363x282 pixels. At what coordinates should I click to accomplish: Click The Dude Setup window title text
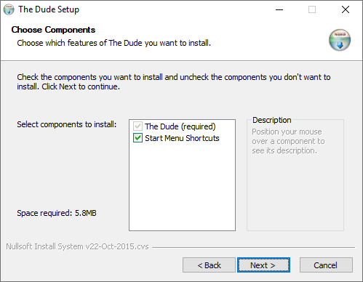[x=49, y=9]
